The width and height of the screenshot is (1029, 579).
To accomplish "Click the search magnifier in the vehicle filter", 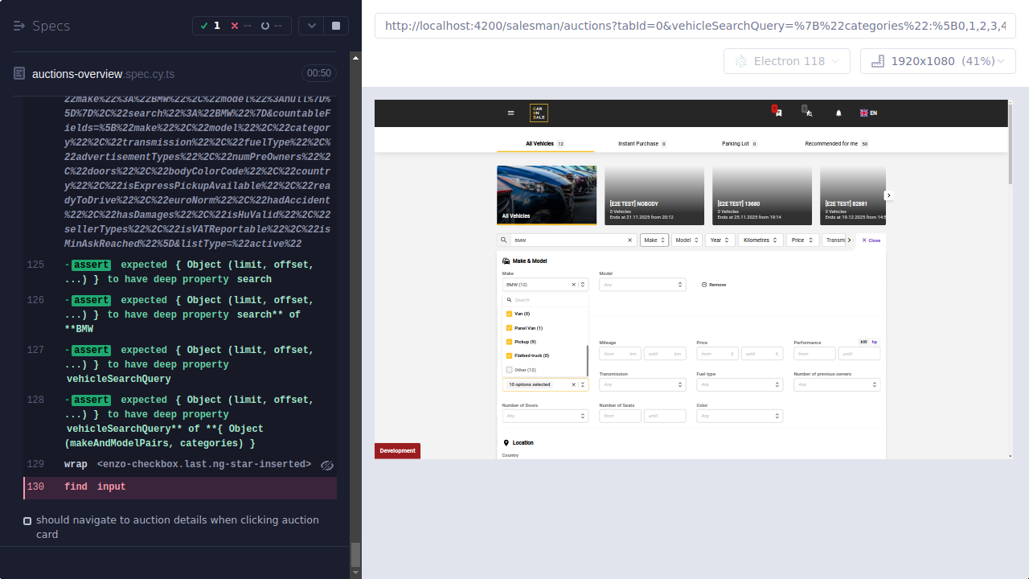I will (503, 238).
